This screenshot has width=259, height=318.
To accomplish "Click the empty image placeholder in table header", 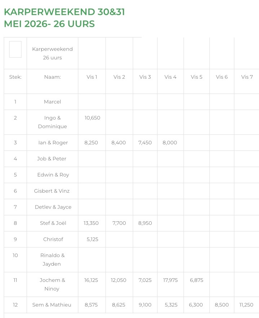I will pyautogui.click(x=15, y=49).
